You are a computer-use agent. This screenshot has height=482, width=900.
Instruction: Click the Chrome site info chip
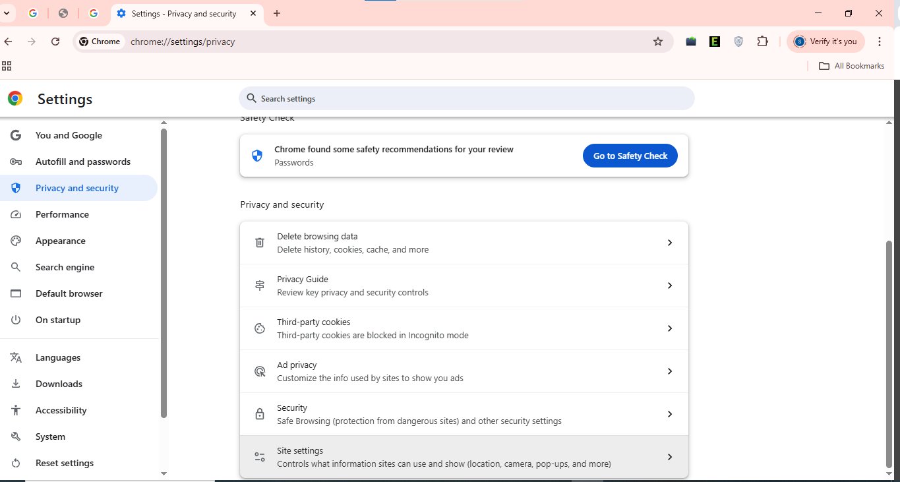pyautogui.click(x=100, y=42)
